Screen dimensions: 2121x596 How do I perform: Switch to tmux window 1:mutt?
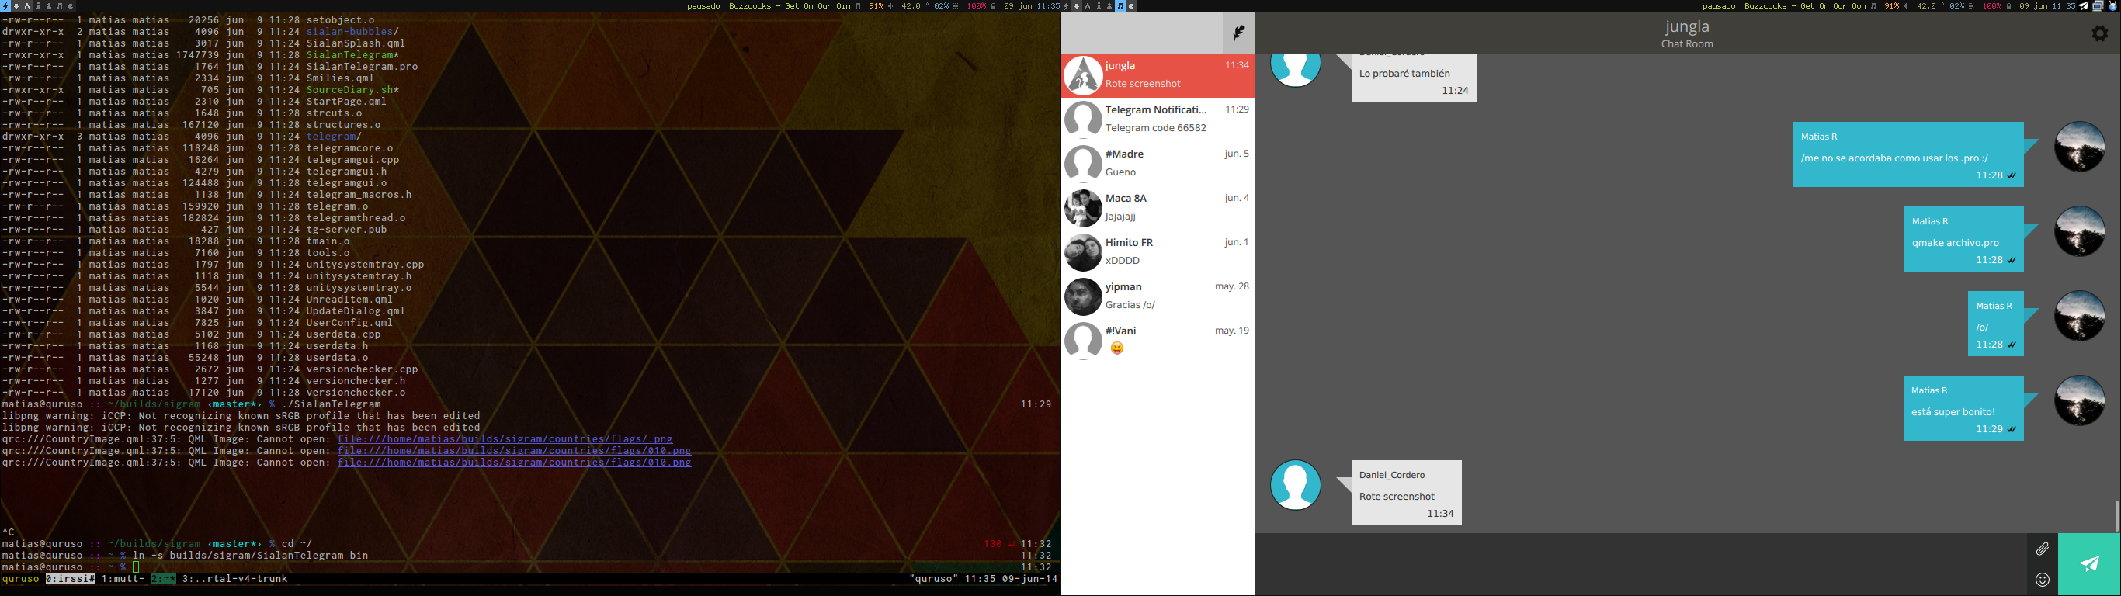click(x=123, y=580)
